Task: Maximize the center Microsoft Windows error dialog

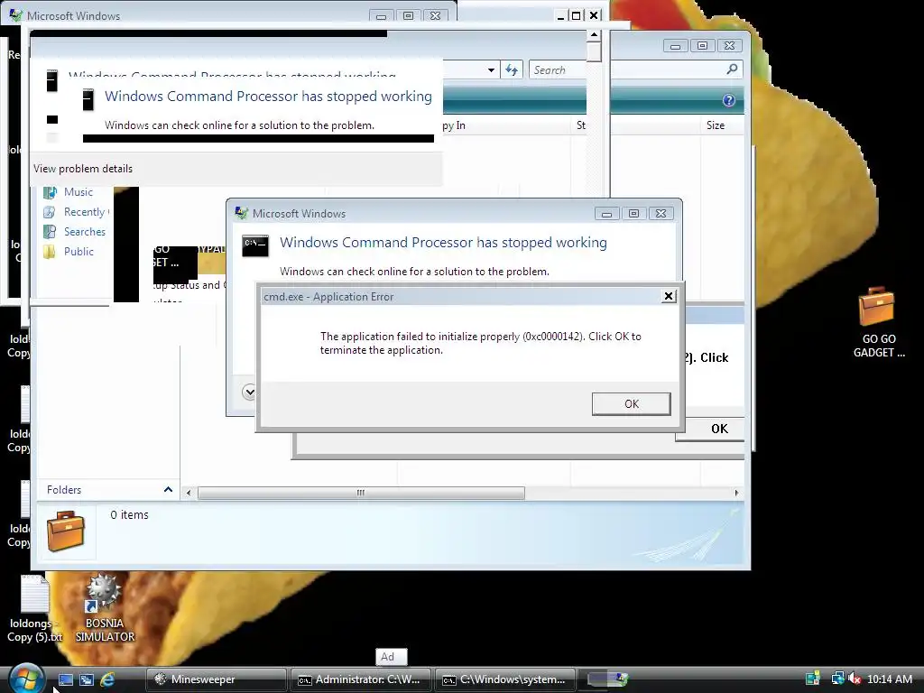Action: tap(633, 213)
